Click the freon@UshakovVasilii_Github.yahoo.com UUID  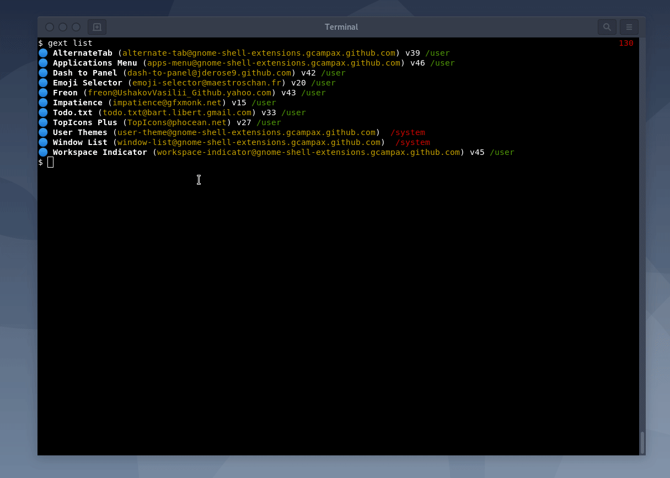[x=180, y=93]
